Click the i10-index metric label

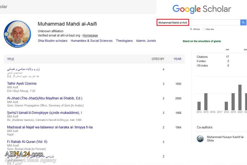202,65
